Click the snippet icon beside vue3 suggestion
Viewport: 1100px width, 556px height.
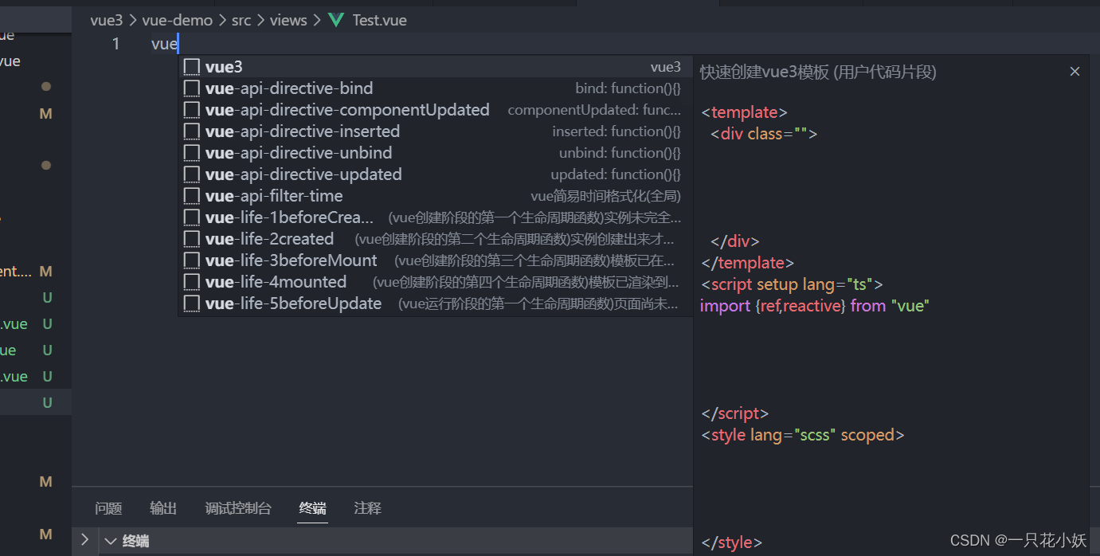(192, 67)
